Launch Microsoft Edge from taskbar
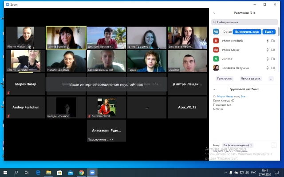Screen dimensions: 284x177 (x=38, y=173)
